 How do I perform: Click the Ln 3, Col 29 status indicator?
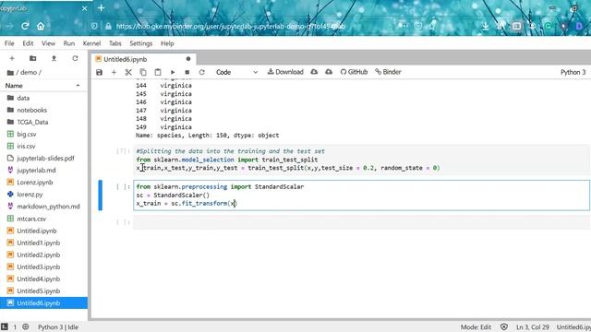532,327
